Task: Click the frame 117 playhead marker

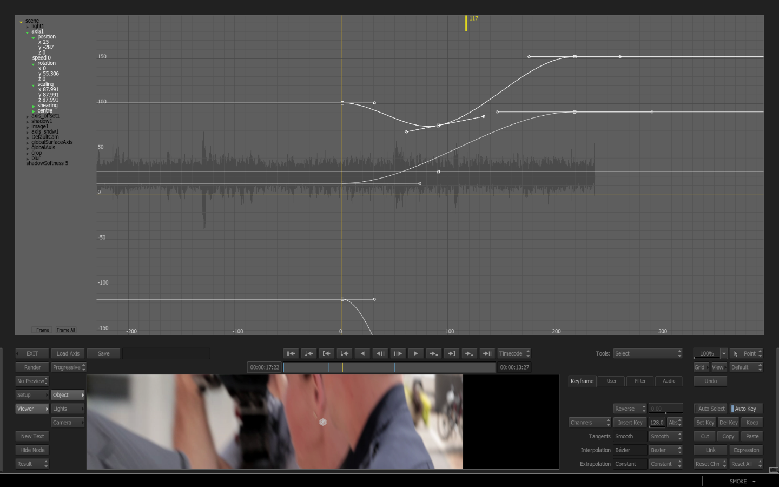Action: pyautogui.click(x=466, y=23)
